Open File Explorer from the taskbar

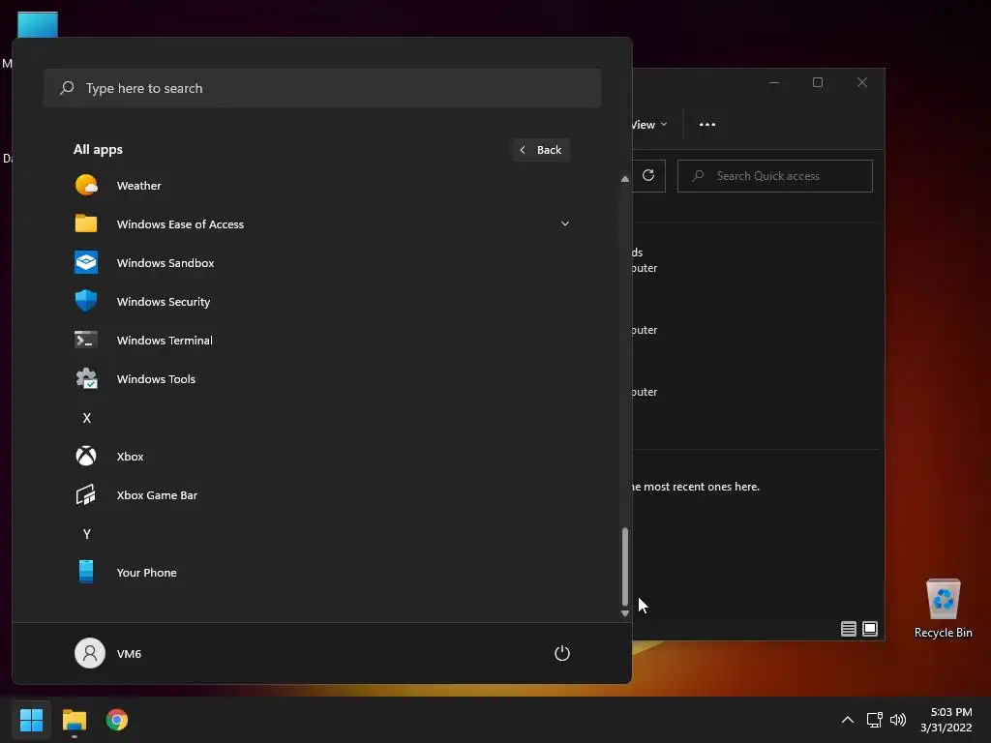tap(74, 720)
